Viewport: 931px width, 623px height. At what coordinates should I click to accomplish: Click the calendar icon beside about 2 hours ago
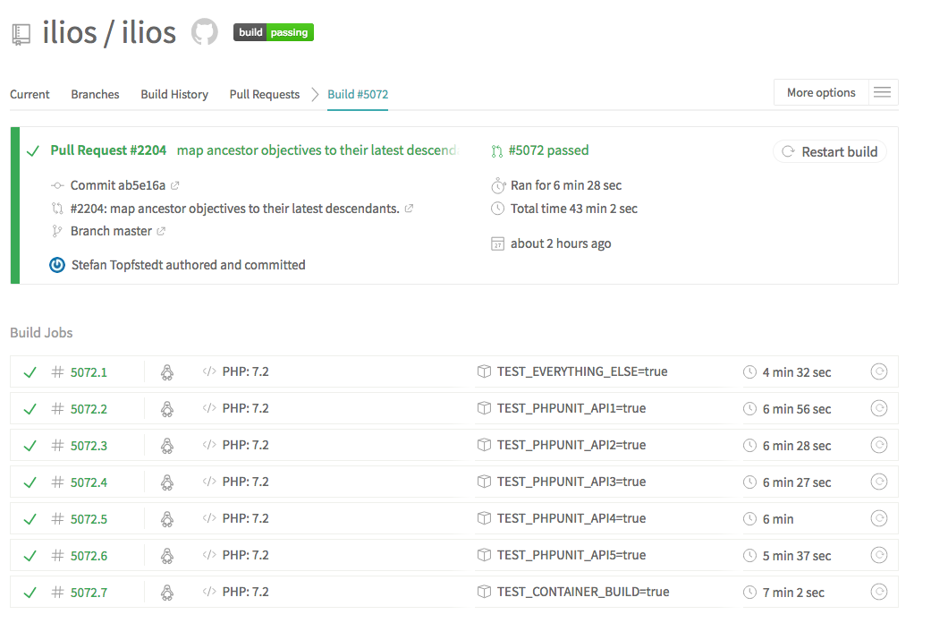point(497,243)
